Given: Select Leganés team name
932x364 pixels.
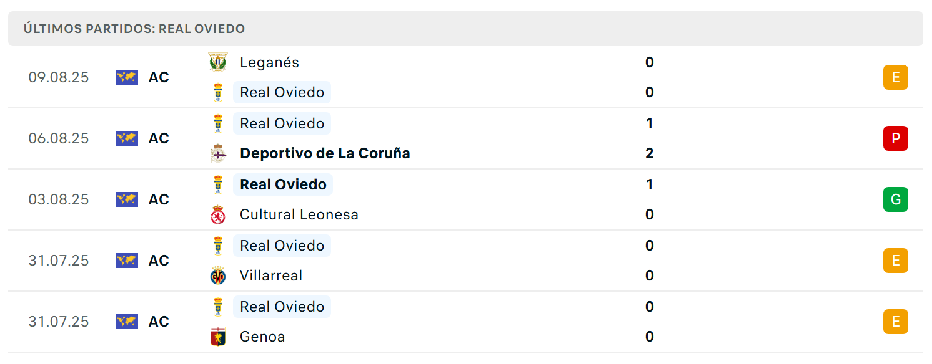Looking at the screenshot, I should pos(269,62).
